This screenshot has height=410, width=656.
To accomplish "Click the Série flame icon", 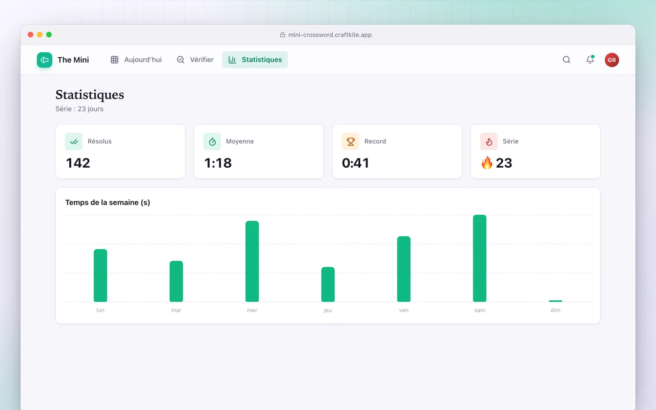I will coord(489,141).
